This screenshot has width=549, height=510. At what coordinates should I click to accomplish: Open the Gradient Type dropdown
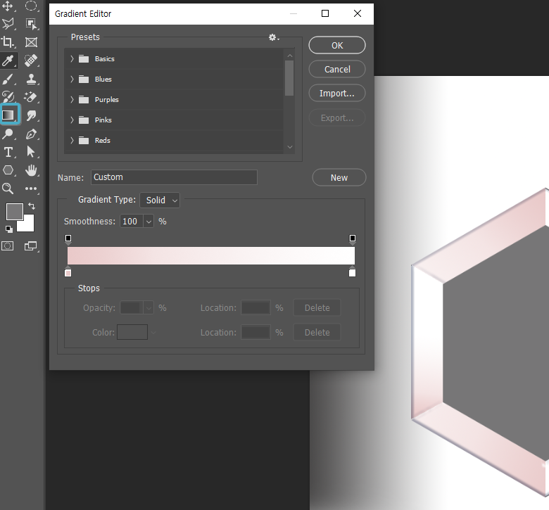(160, 200)
